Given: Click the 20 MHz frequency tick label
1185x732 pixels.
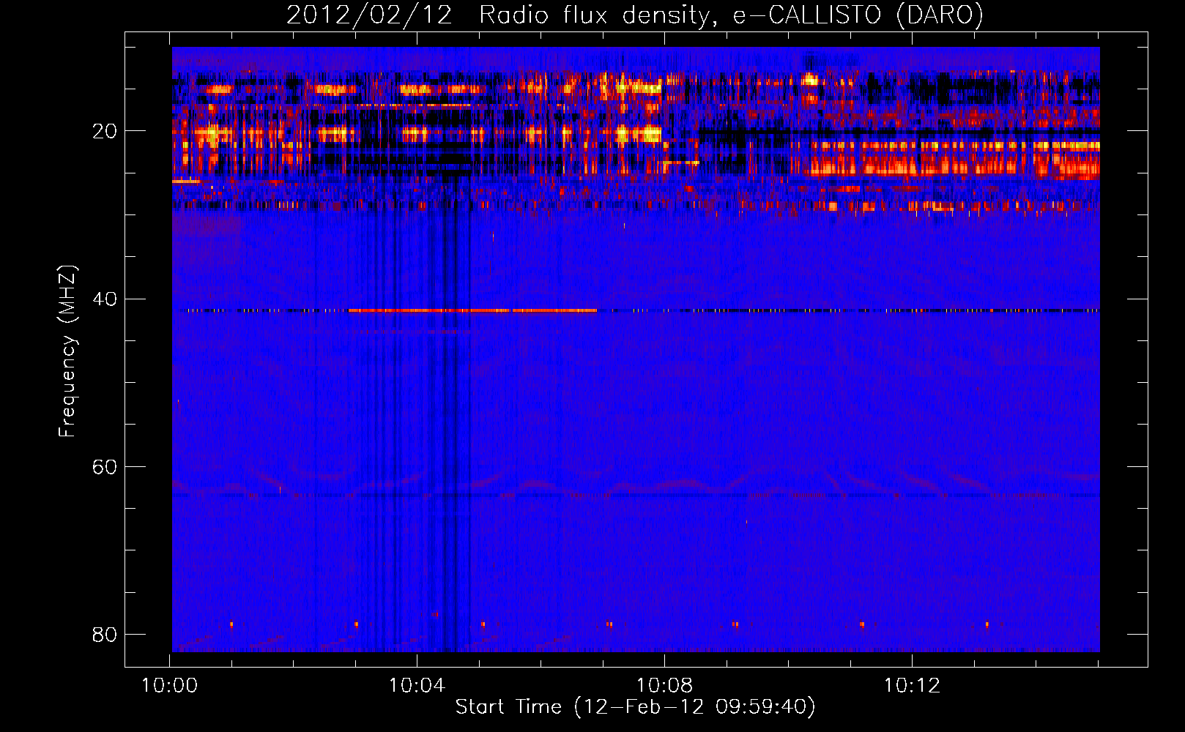Looking at the screenshot, I should tap(105, 131).
